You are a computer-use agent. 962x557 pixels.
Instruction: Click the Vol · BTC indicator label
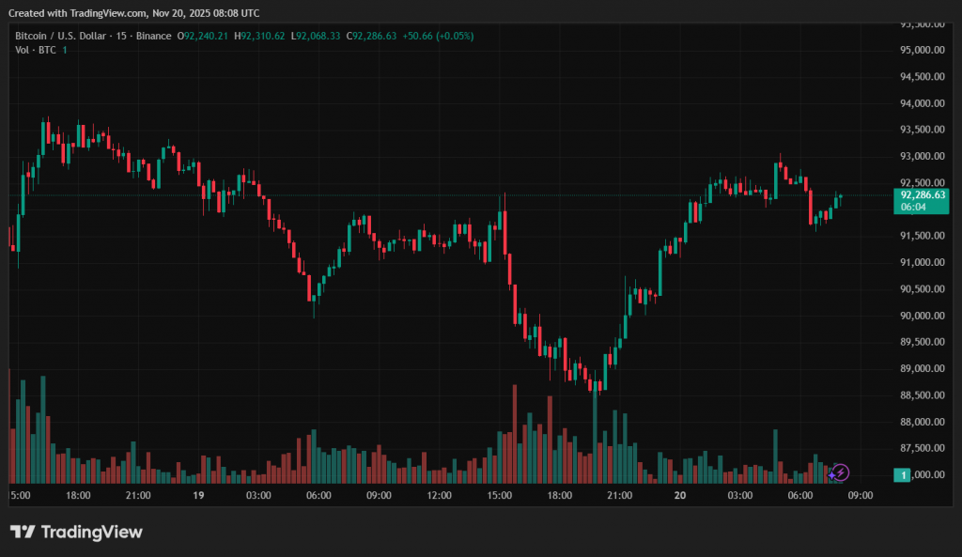pos(36,49)
